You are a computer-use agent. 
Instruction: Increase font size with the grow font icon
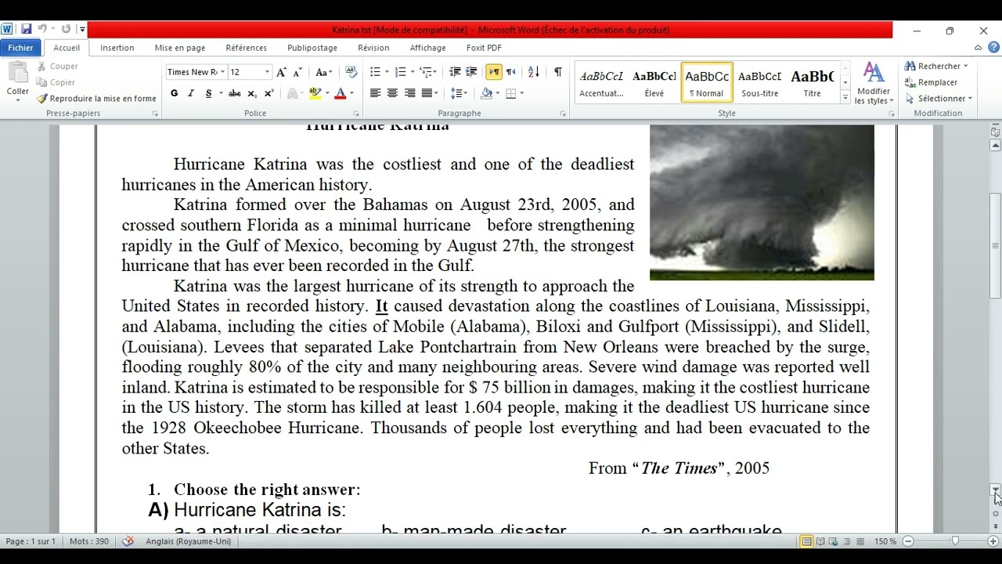coord(282,72)
